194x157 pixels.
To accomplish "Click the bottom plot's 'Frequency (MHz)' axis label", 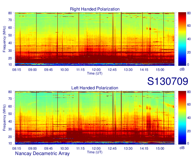I will pos(4,118).
